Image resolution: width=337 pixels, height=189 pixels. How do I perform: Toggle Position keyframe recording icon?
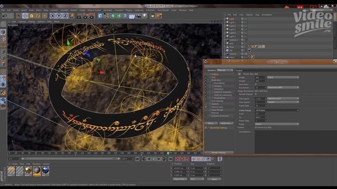(194, 159)
